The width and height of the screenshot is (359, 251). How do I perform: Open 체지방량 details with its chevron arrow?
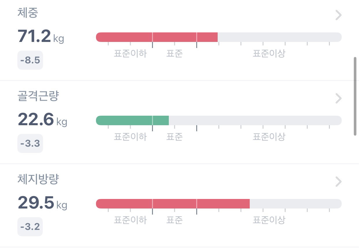338,182
